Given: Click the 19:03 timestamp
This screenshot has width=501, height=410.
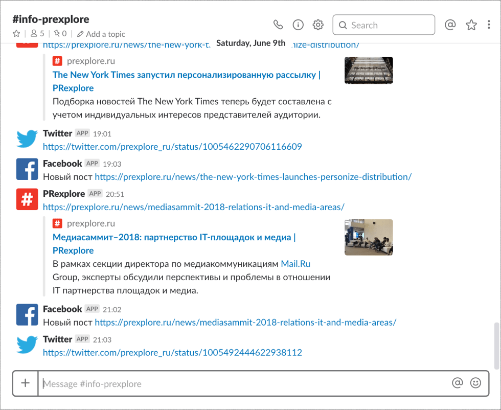Looking at the screenshot, I should pos(112,164).
